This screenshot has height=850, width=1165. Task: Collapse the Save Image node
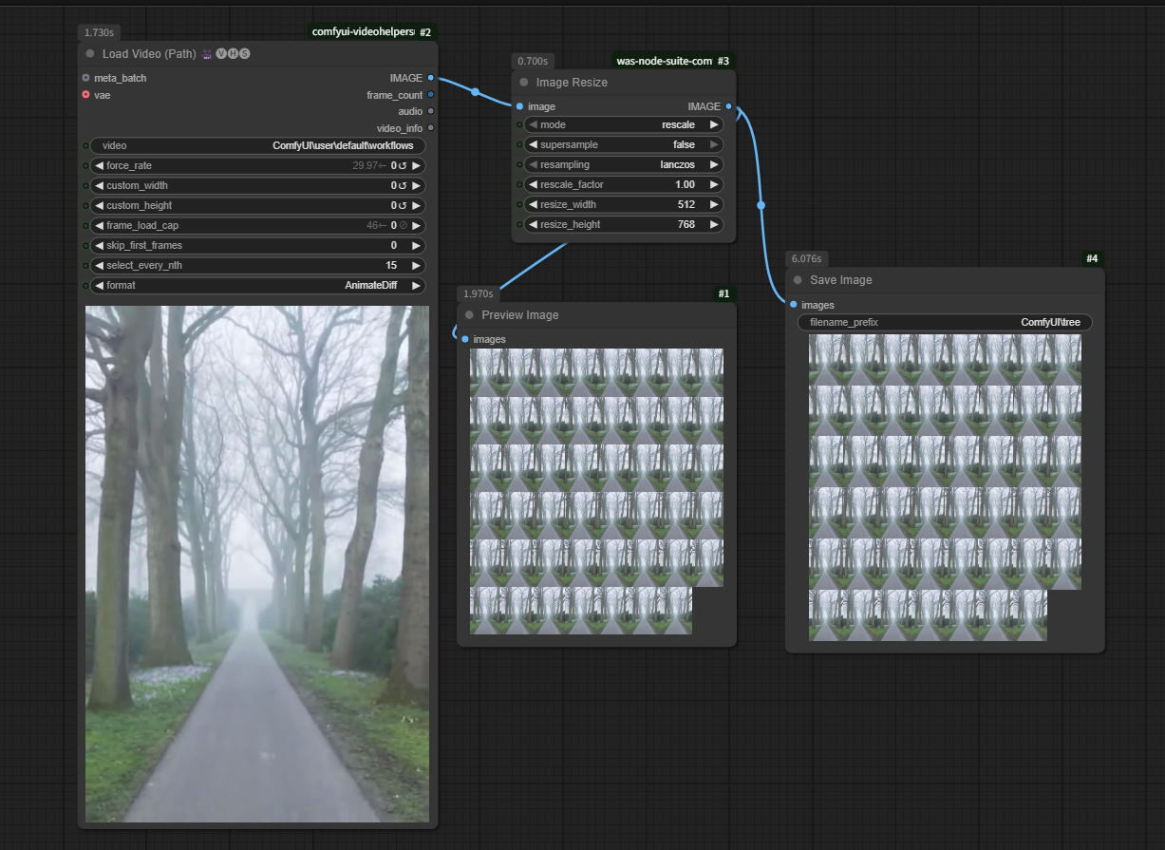click(798, 280)
